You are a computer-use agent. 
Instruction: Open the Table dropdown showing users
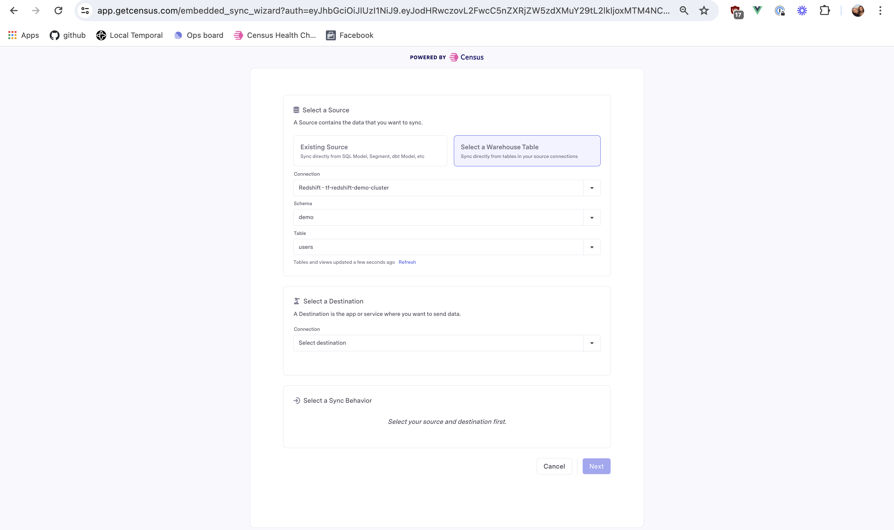tap(446, 247)
